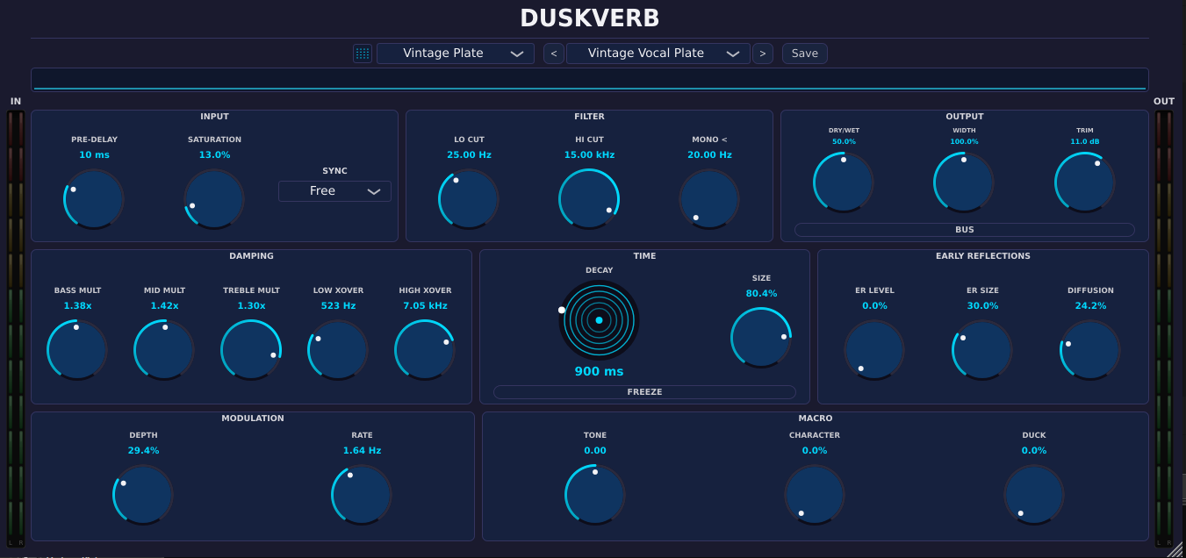Image resolution: width=1186 pixels, height=558 pixels.
Task: Click the DUSKVERB title logo
Action: coord(590,18)
